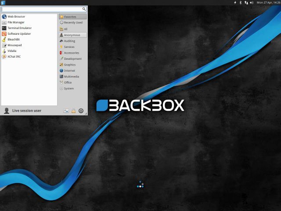Browse the Development category

(x=73, y=58)
